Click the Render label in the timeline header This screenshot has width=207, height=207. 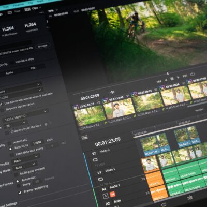[x=199, y=110]
